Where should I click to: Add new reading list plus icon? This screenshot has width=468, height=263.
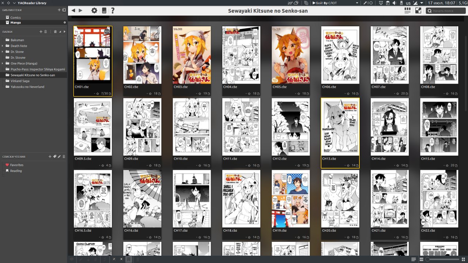50,157
